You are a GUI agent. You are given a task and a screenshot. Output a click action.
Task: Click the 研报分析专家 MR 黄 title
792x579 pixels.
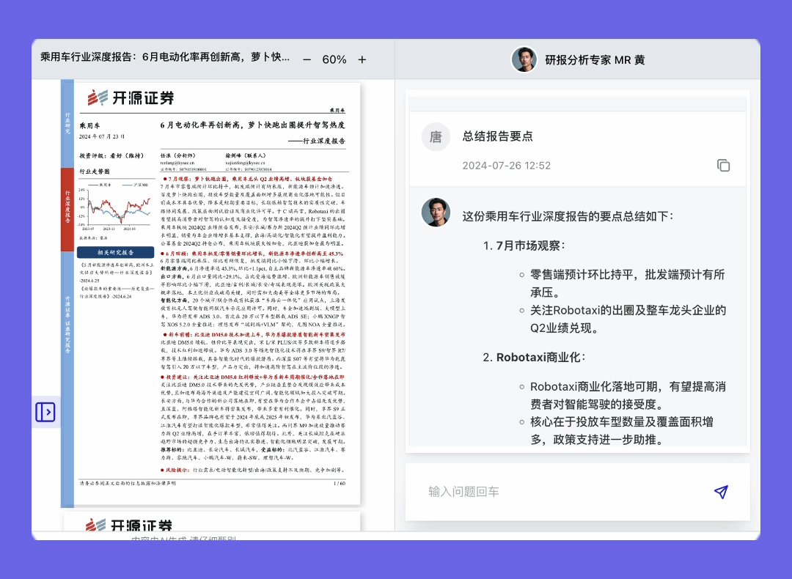click(595, 59)
